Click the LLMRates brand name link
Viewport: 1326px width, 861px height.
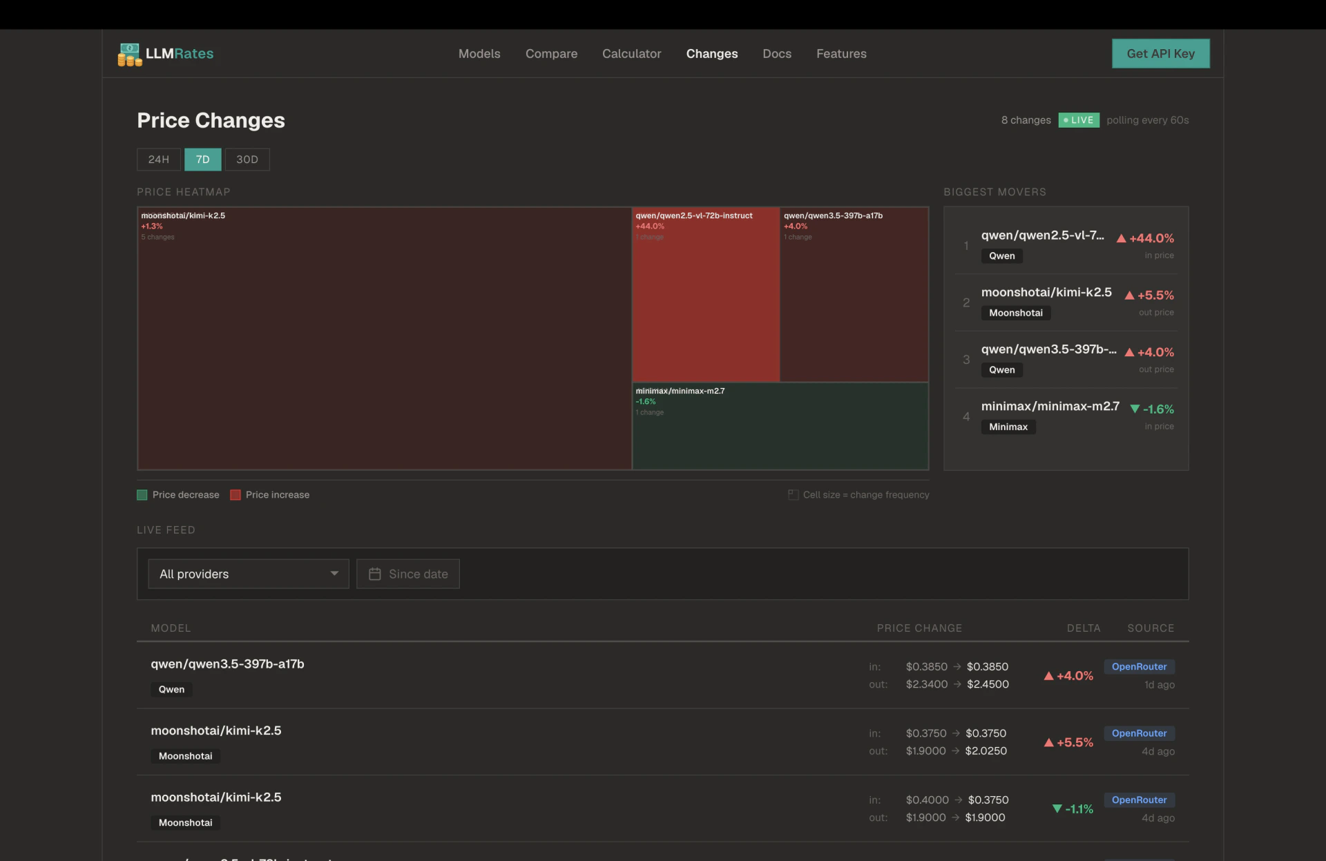tap(180, 54)
